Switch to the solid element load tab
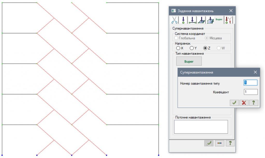265x158 pixels. tap(210, 20)
